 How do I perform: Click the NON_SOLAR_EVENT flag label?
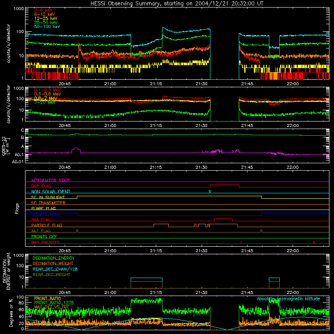51,192
